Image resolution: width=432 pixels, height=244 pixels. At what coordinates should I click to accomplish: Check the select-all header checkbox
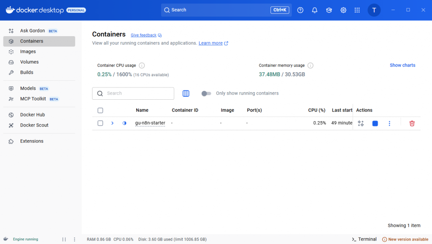100,111
